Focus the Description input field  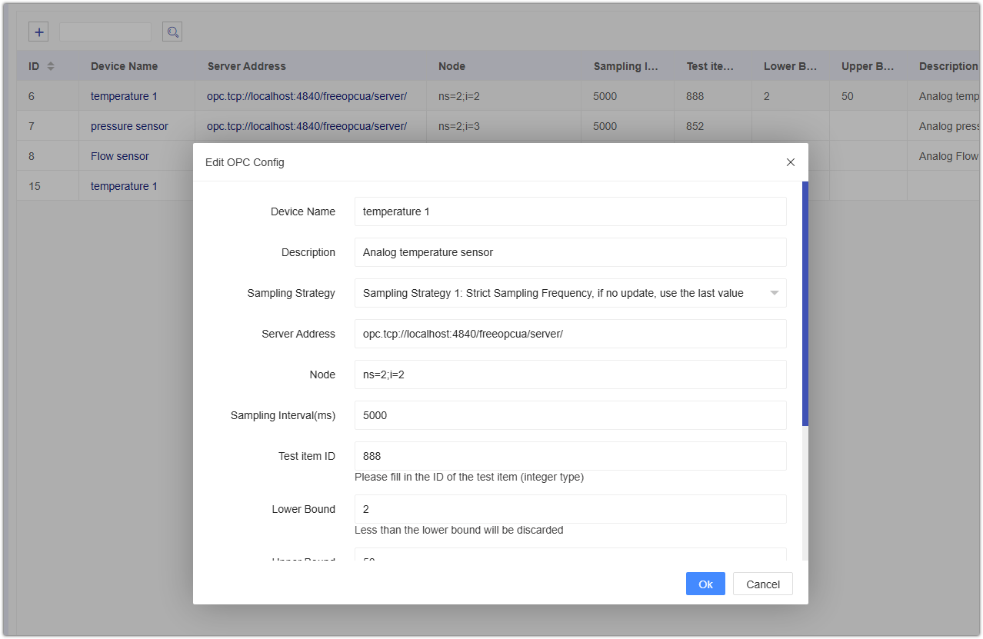[570, 252]
